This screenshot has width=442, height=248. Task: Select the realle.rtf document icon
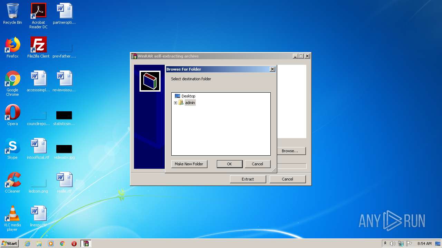tap(64, 183)
